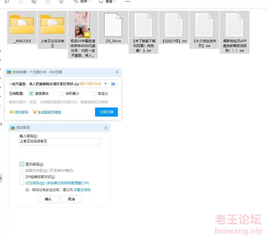The width and height of the screenshot is (268, 238).
Task: Select the 最新地址及APP请发邮箱自动获取 txt file
Action: 235,32
